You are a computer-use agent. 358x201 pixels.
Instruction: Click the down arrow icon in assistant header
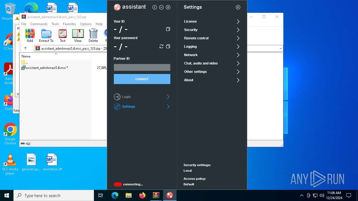161,7
